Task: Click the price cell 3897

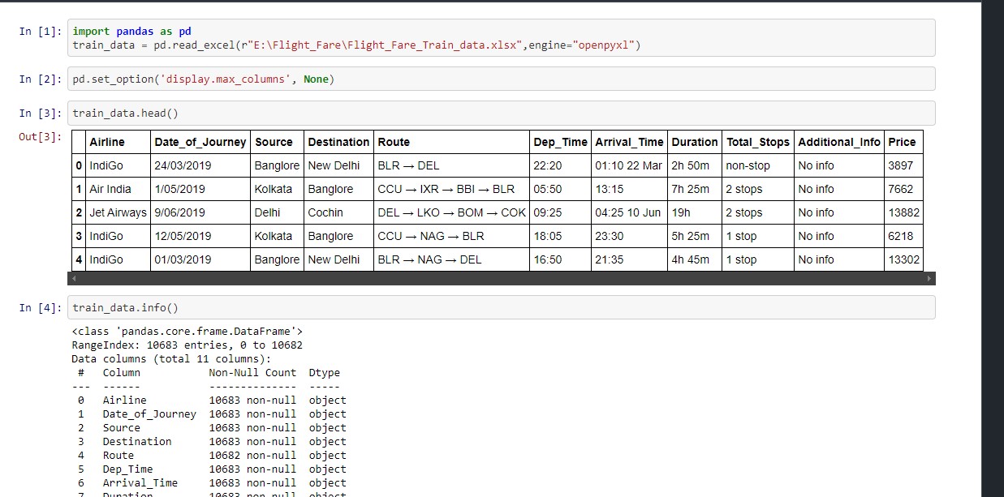Action: [904, 165]
